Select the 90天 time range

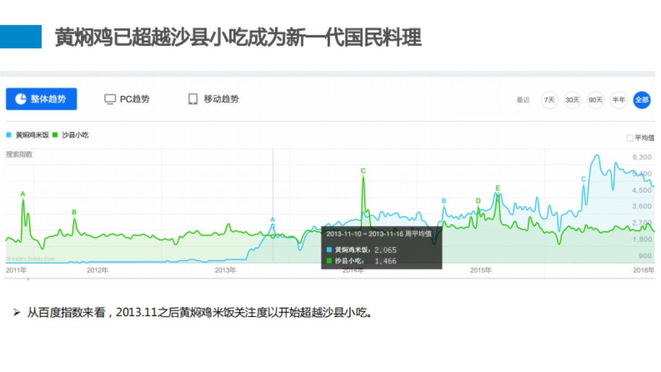[595, 100]
